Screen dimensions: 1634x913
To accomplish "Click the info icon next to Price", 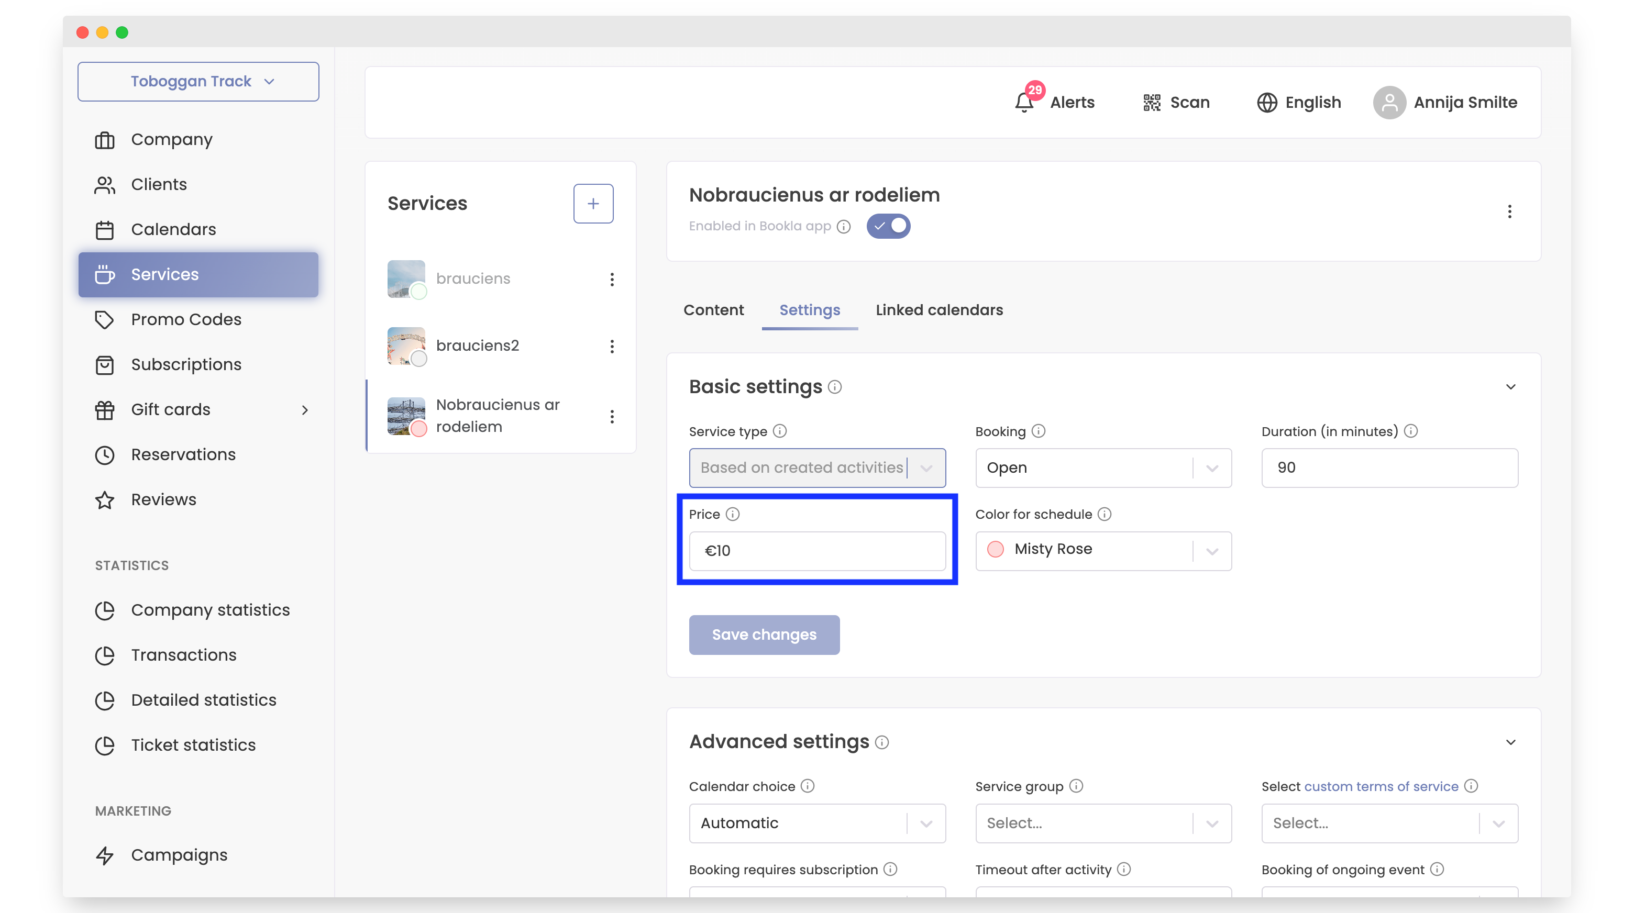I will pyautogui.click(x=733, y=514).
